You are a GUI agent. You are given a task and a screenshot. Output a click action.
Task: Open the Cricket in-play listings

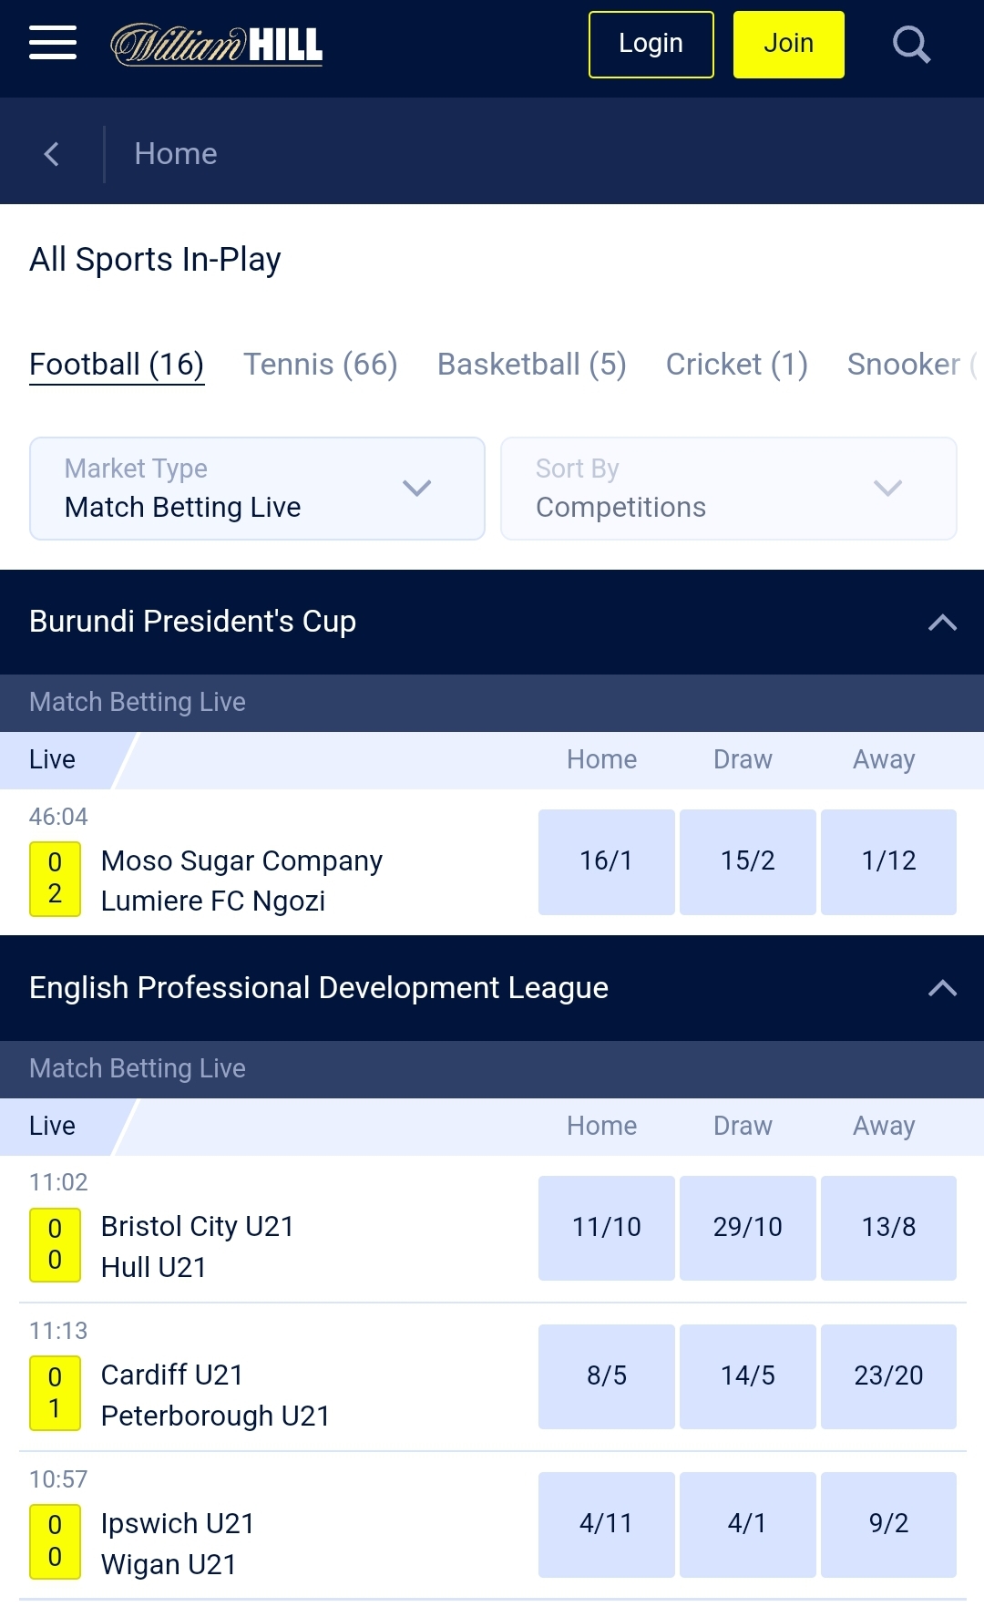(736, 364)
